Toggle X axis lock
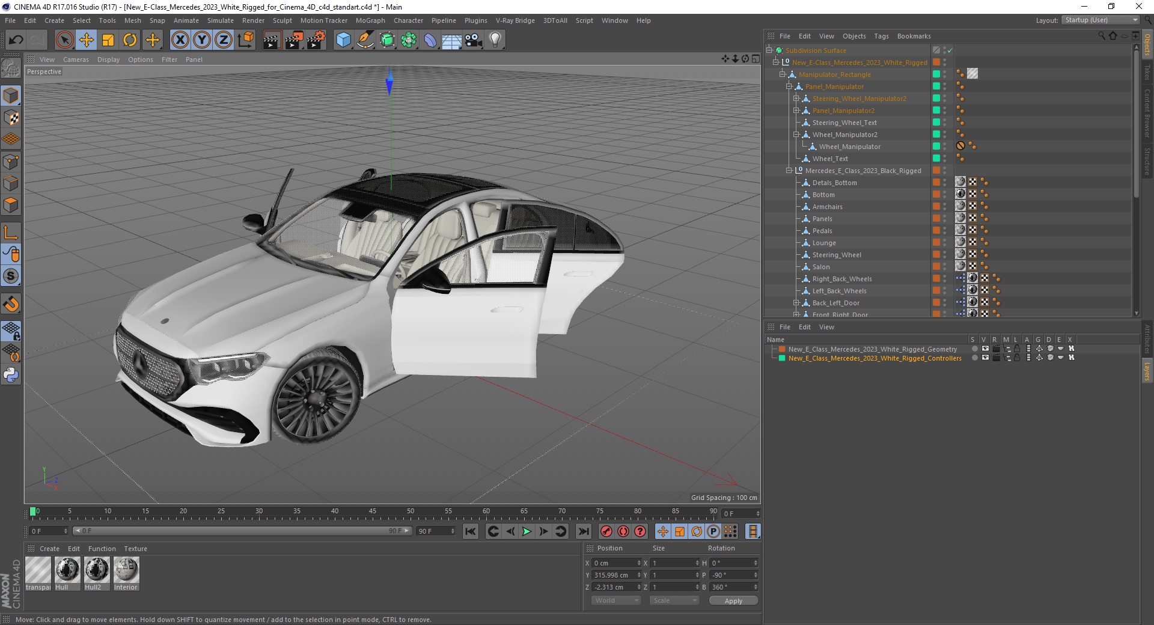Viewport: 1154px width, 625px height. pyautogui.click(x=180, y=40)
